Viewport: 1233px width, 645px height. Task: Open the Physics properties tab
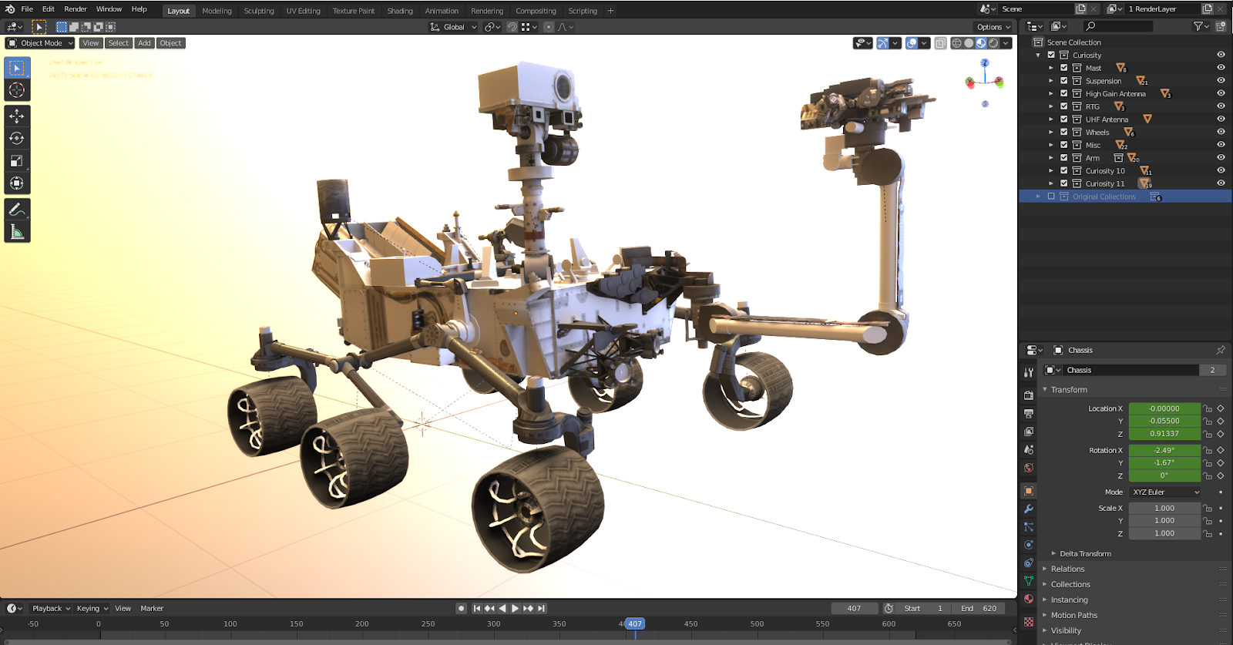coord(1029,545)
